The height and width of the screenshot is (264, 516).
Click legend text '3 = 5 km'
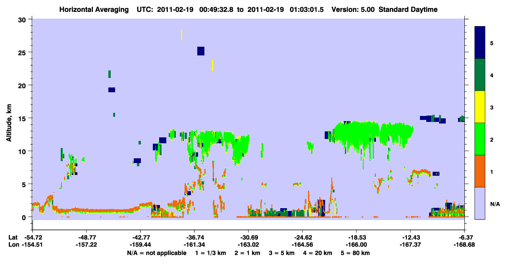tap(282, 253)
